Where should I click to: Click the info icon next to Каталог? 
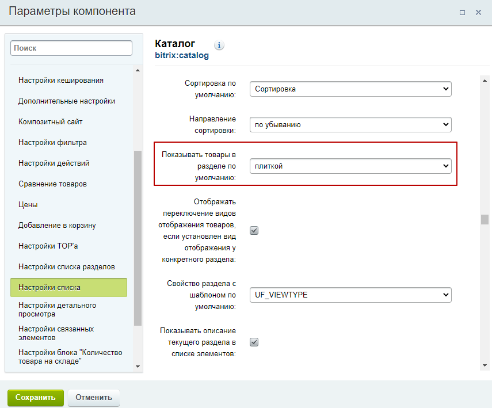(219, 45)
